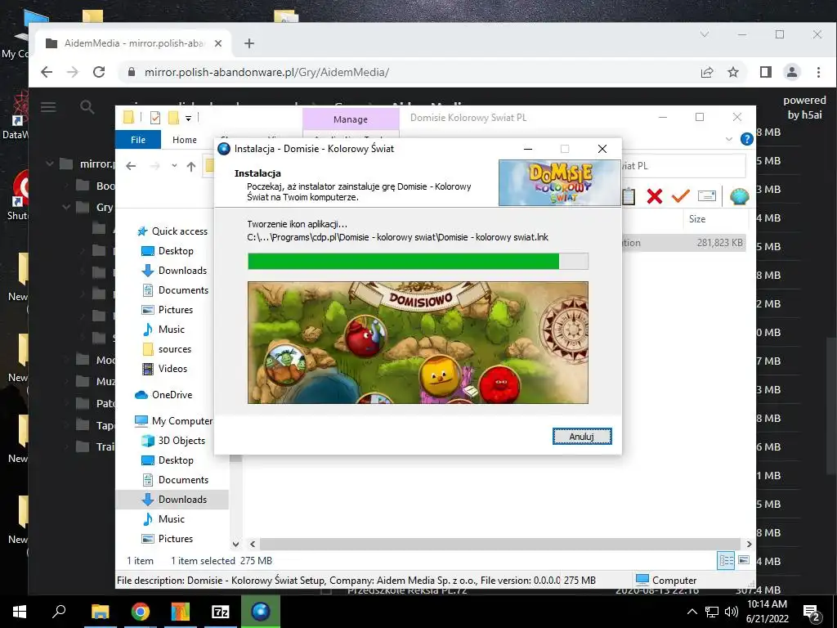The height and width of the screenshot is (628, 837).
Task: Select the Manage ribbon tab
Action: 351,119
